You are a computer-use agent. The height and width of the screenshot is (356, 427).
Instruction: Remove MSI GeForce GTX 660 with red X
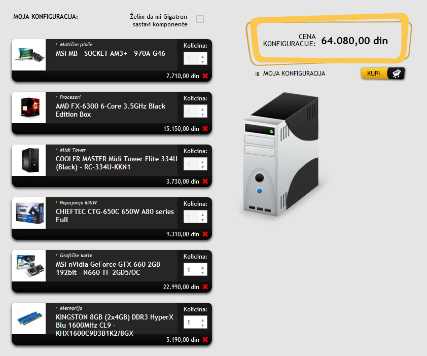point(205,287)
